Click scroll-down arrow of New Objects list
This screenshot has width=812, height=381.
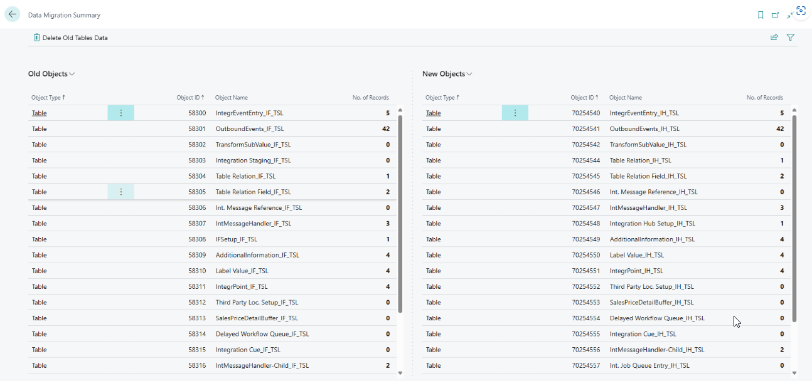[x=794, y=373]
